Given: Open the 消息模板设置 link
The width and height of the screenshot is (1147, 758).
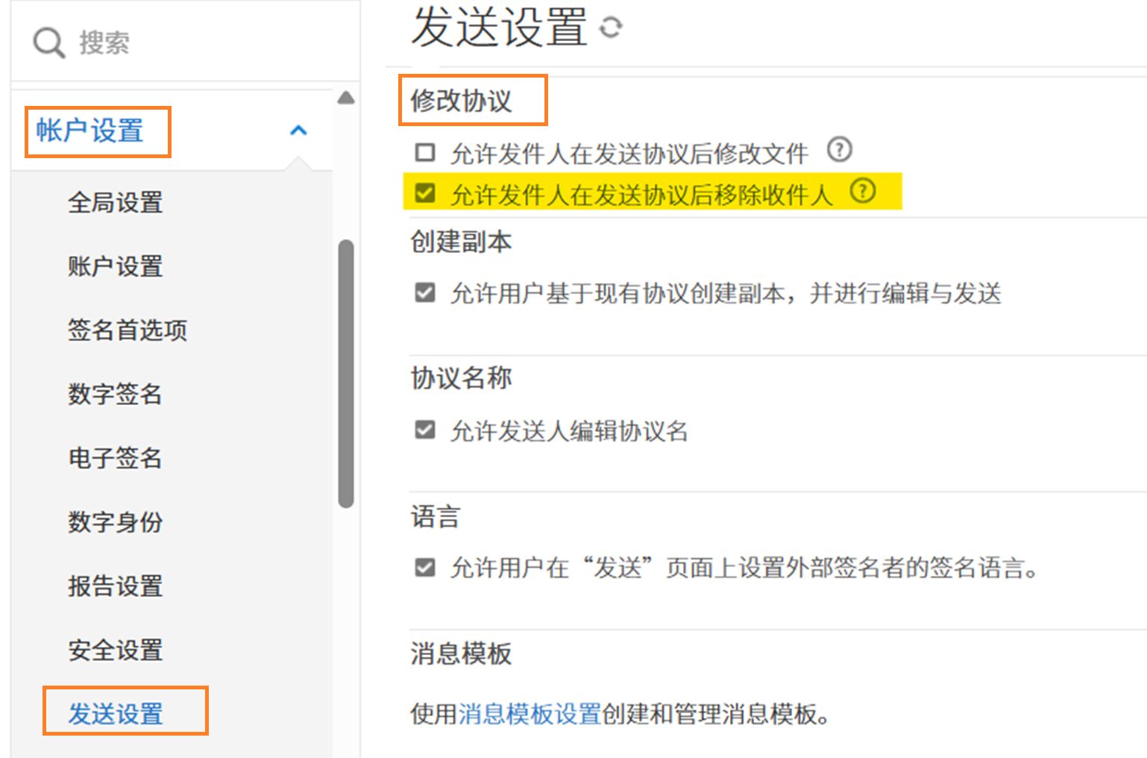Looking at the screenshot, I should click(528, 714).
